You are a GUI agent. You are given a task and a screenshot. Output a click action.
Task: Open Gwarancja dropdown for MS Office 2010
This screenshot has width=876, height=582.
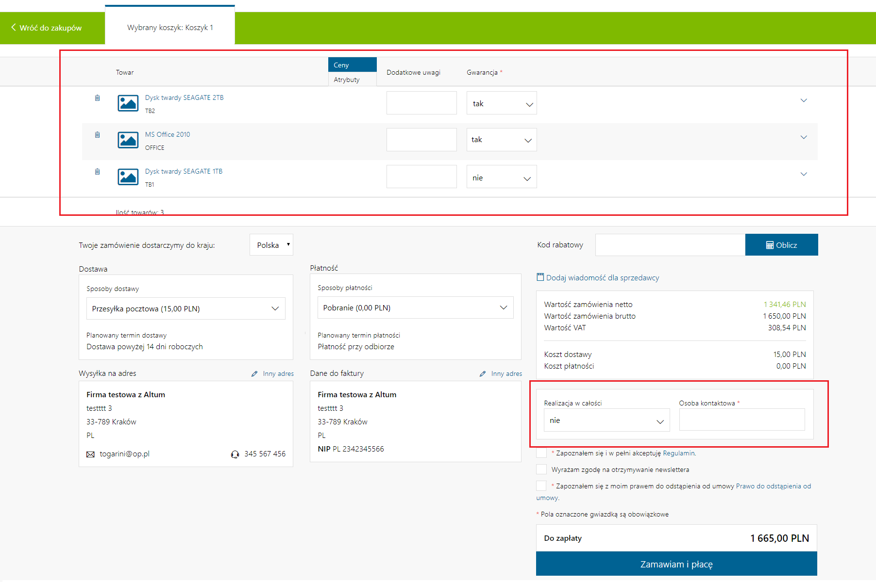[x=502, y=140]
